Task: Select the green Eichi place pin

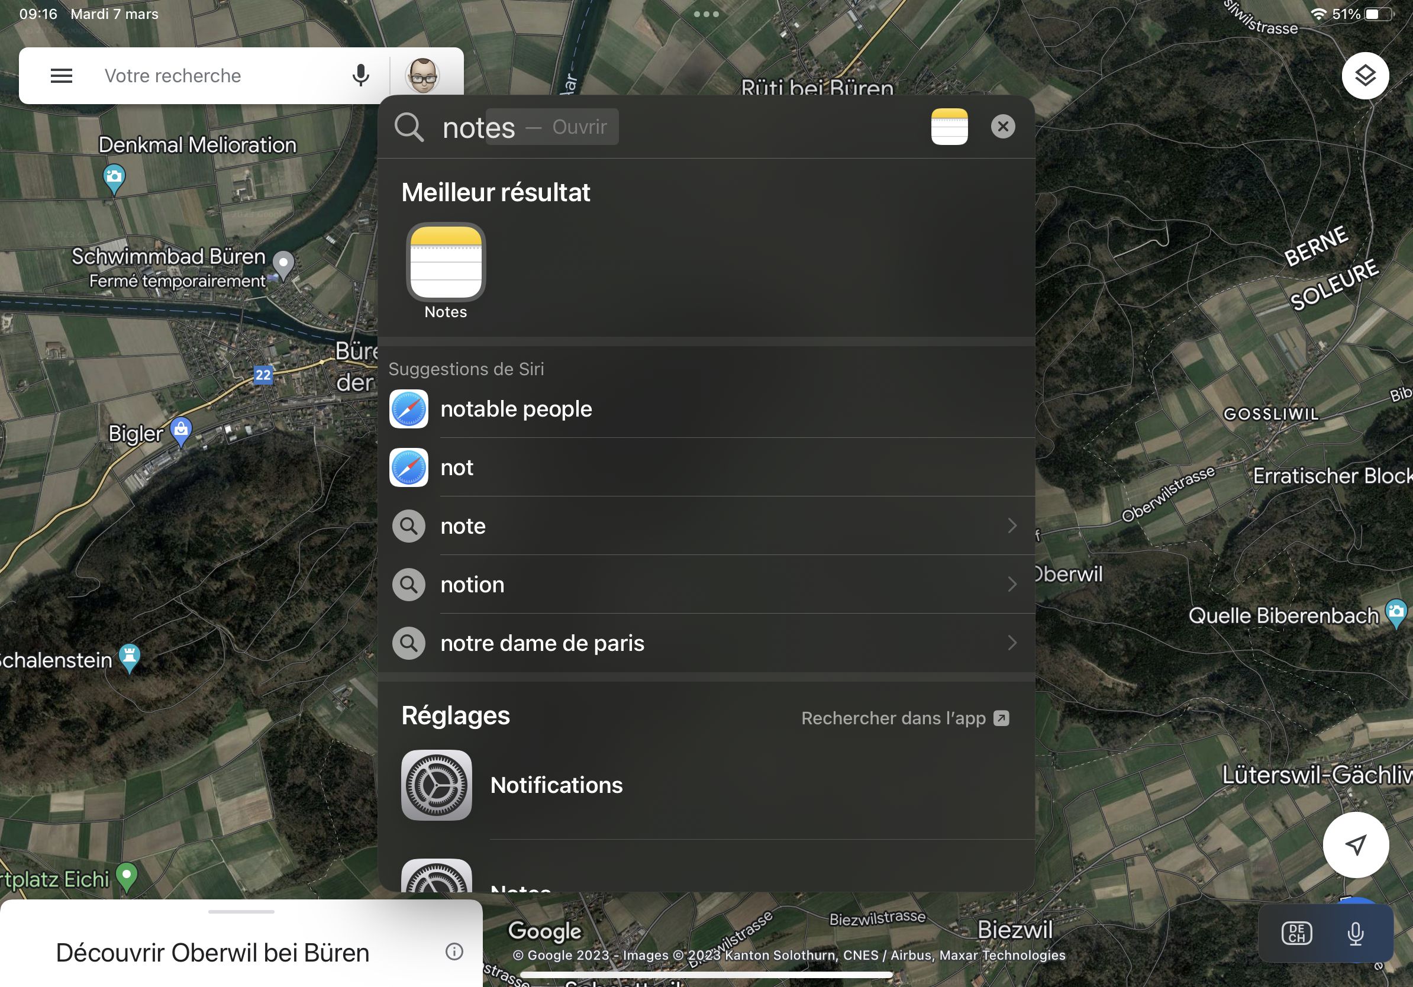Action: [127, 877]
